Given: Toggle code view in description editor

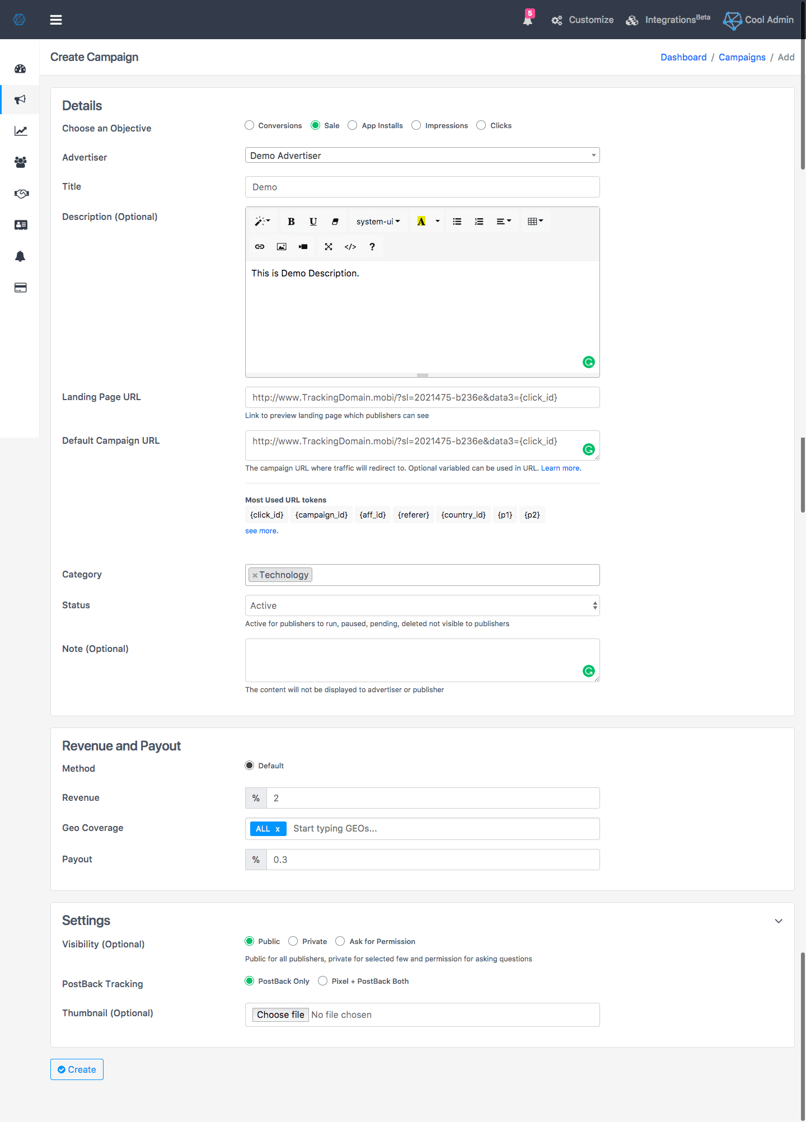Looking at the screenshot, I should coord(350,247).
